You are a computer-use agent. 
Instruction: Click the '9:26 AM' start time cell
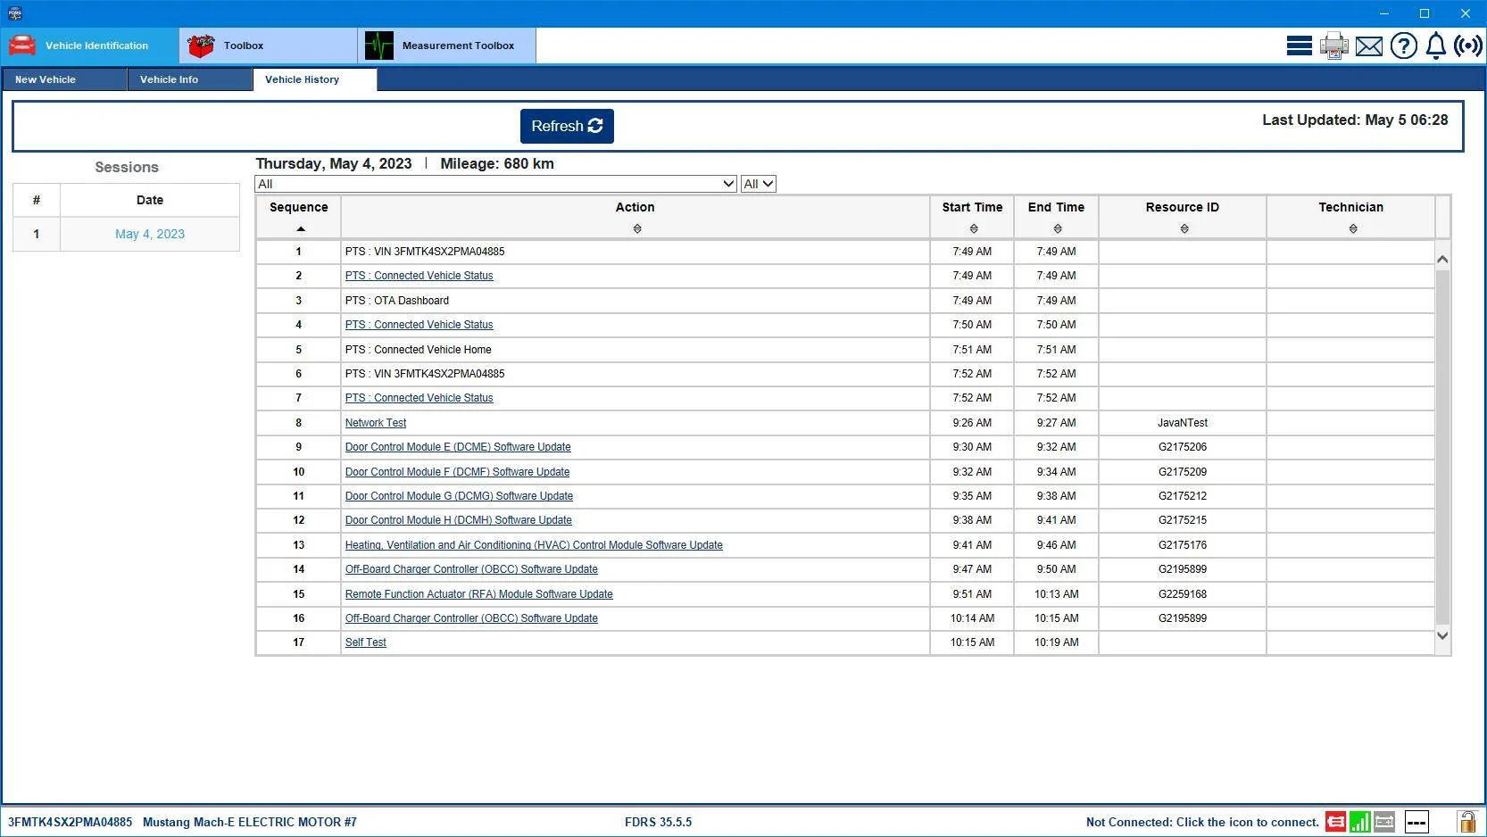tap(972, 423)
